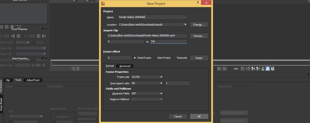Toggle the Track Individual Fields checkbox
This screenshot has height=123, width=310.
[x=10, y=122]
